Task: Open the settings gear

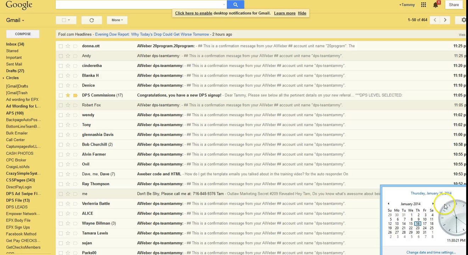Action: [x=463, y=20]
